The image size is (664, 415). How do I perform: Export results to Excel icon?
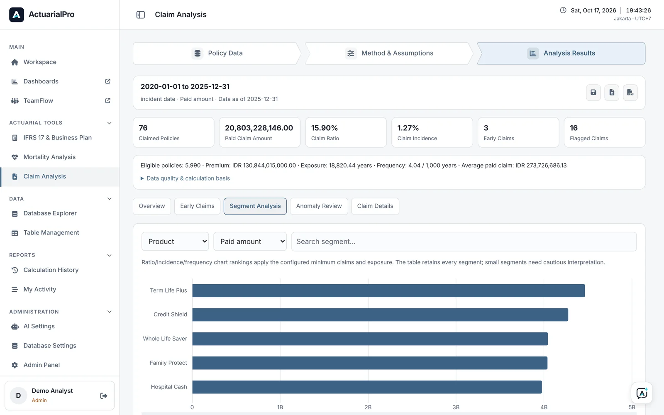[x=612, y=93]
